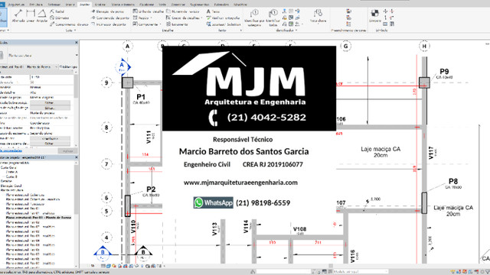Viewport: 490px width, 275px height.
Task: Open the Estrutura ribbon tab
Action: coord(36,5)
